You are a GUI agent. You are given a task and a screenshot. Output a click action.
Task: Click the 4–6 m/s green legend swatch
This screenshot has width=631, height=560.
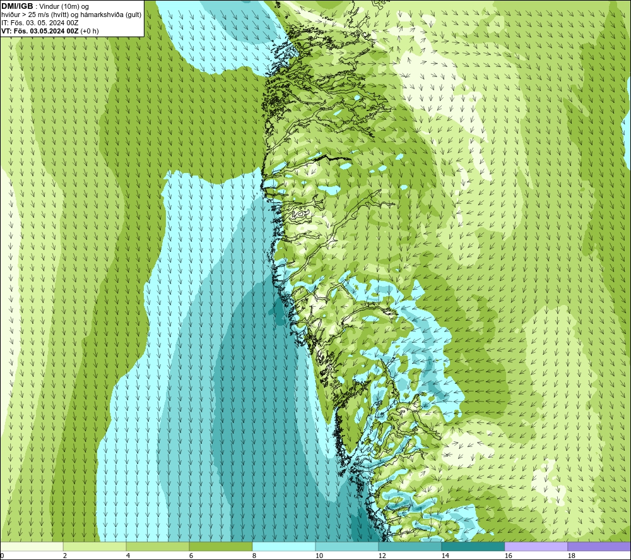pyautogui.click(x=158, y=546)
